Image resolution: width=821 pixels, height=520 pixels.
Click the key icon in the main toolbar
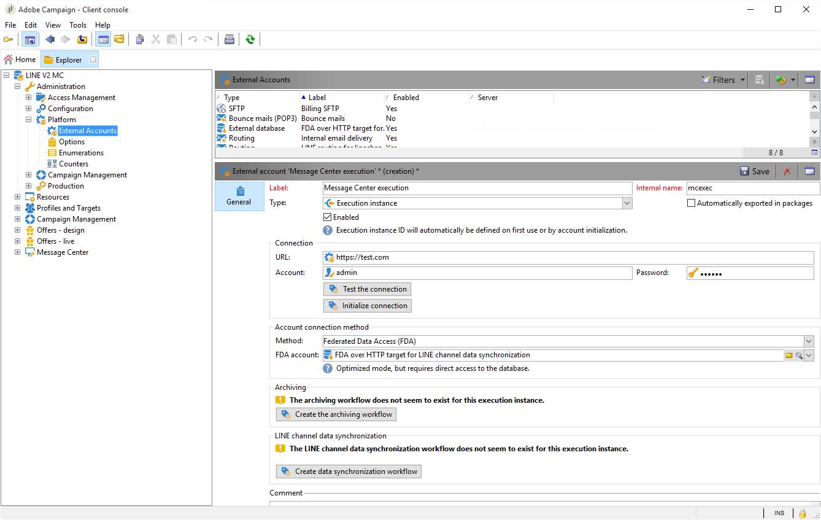point(9,39)
